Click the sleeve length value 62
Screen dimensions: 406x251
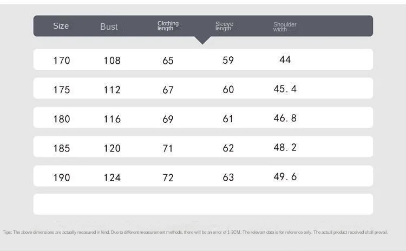[x=228, y=148]
